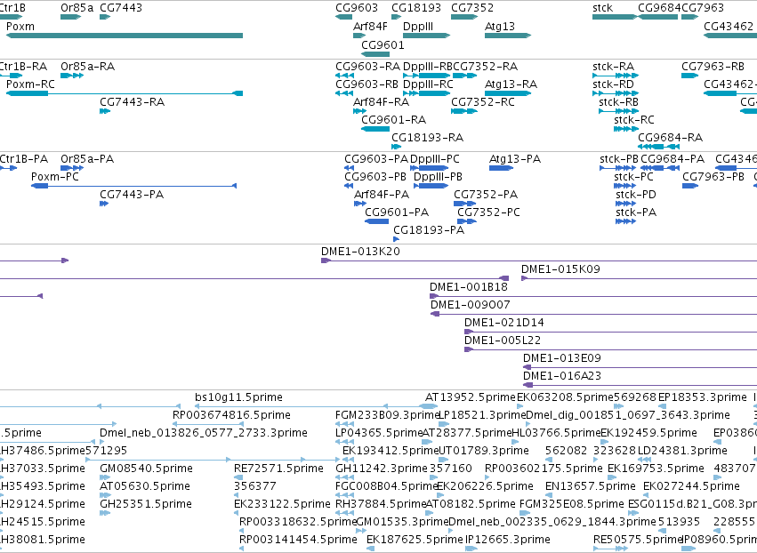Select the CG9603-PB protein label
This screenshot has height=553, width=757.
pyautogui.click(x=375, y=177)
